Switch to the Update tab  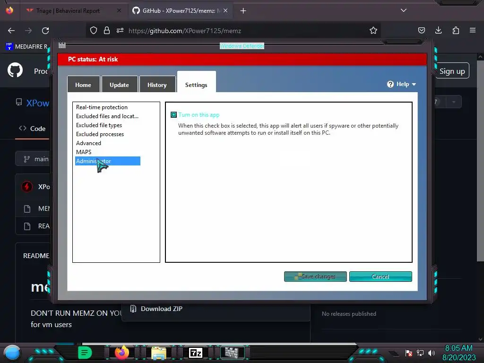[119, 85]
